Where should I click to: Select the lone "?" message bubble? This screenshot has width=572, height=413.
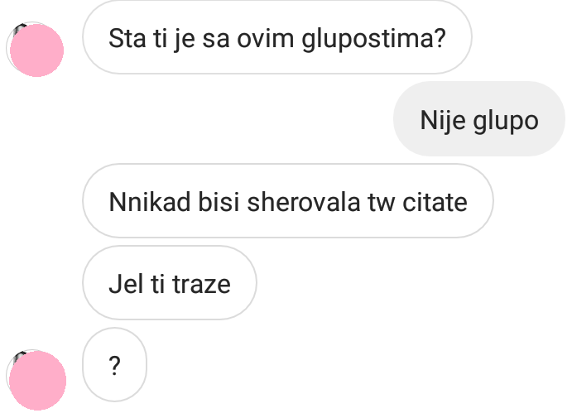click(114, 364)
